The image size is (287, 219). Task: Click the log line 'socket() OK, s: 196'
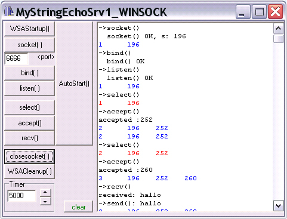point(146,36)
